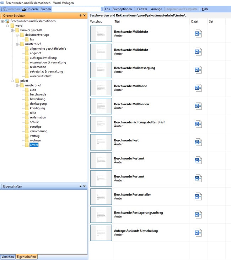Select the kündigung folder in the tree
The height and width of the screenshot is (260, 231).
(37, 108)
